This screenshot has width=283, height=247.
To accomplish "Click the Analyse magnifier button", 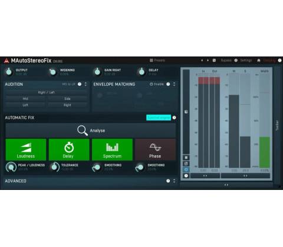I will pos(91,131).
